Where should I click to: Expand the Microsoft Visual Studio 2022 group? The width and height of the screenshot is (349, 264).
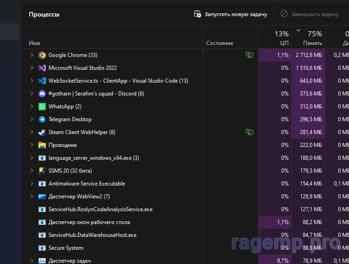click(x=32, y=68)
